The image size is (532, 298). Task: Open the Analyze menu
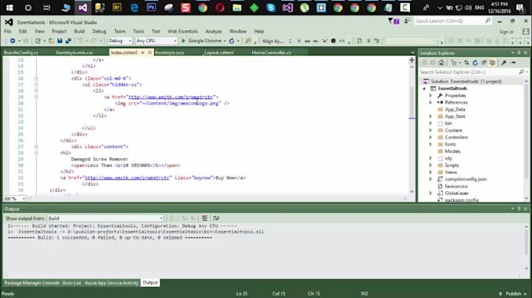(214, 31)
